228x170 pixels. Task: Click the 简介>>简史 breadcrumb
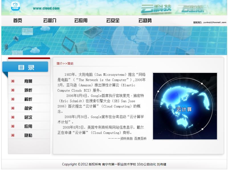[65, 64]
